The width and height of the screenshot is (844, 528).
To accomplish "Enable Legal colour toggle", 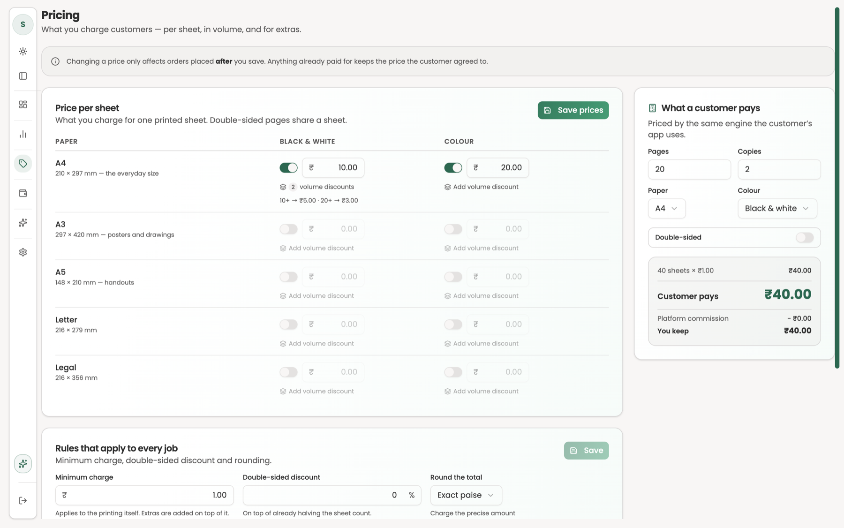I will [x=453, y=372].
